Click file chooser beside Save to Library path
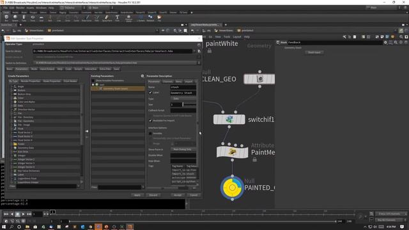The width and height of the screenshot is (409, 230). 199,51
